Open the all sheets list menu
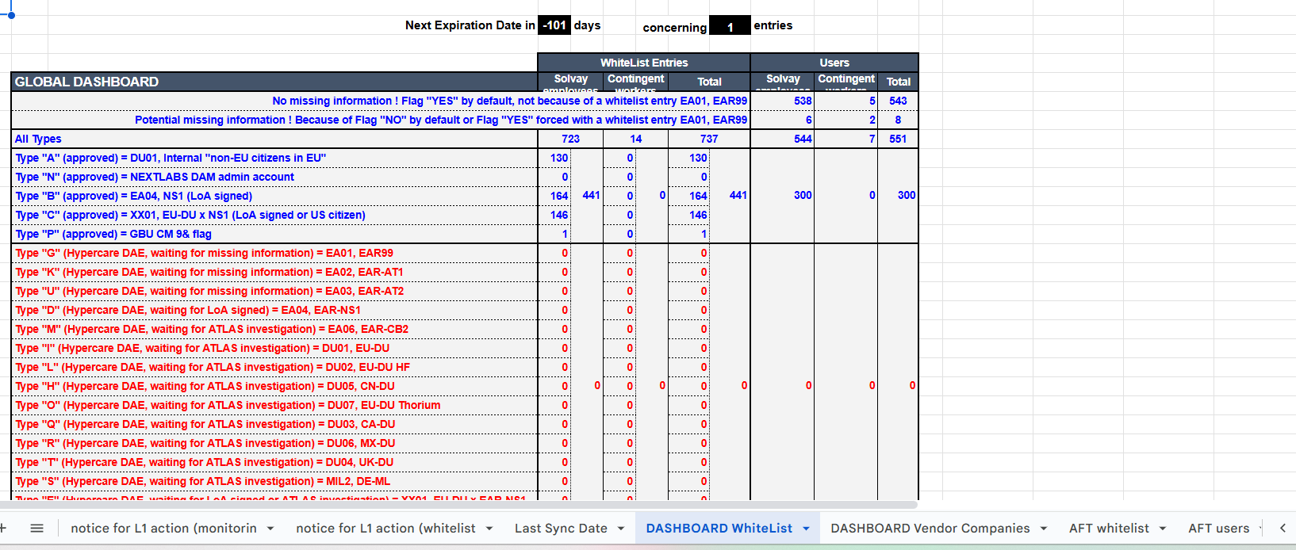The image size is (1296, 550). click(36, 528)
